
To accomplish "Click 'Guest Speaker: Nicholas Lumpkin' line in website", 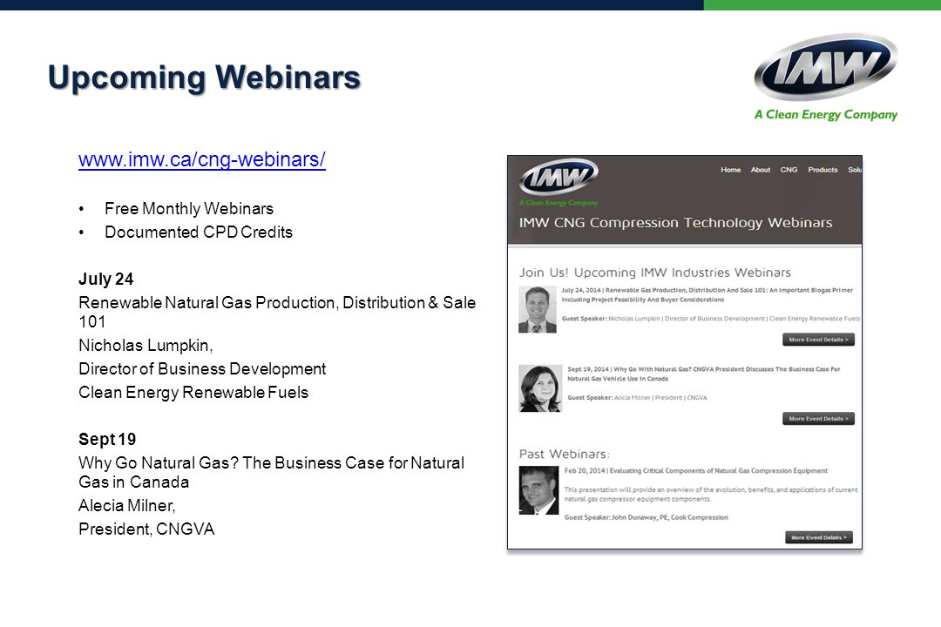I will click(x=711, y=319).
